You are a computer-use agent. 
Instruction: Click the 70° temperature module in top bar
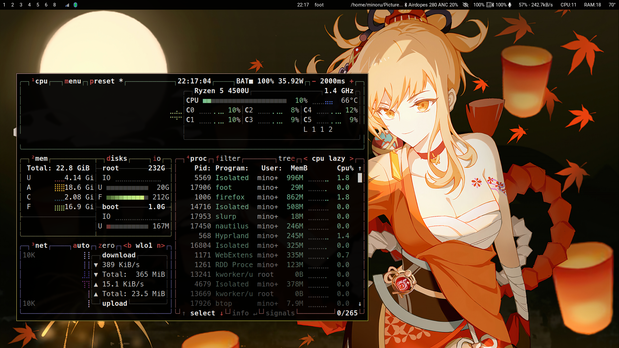tap(612, 5)
